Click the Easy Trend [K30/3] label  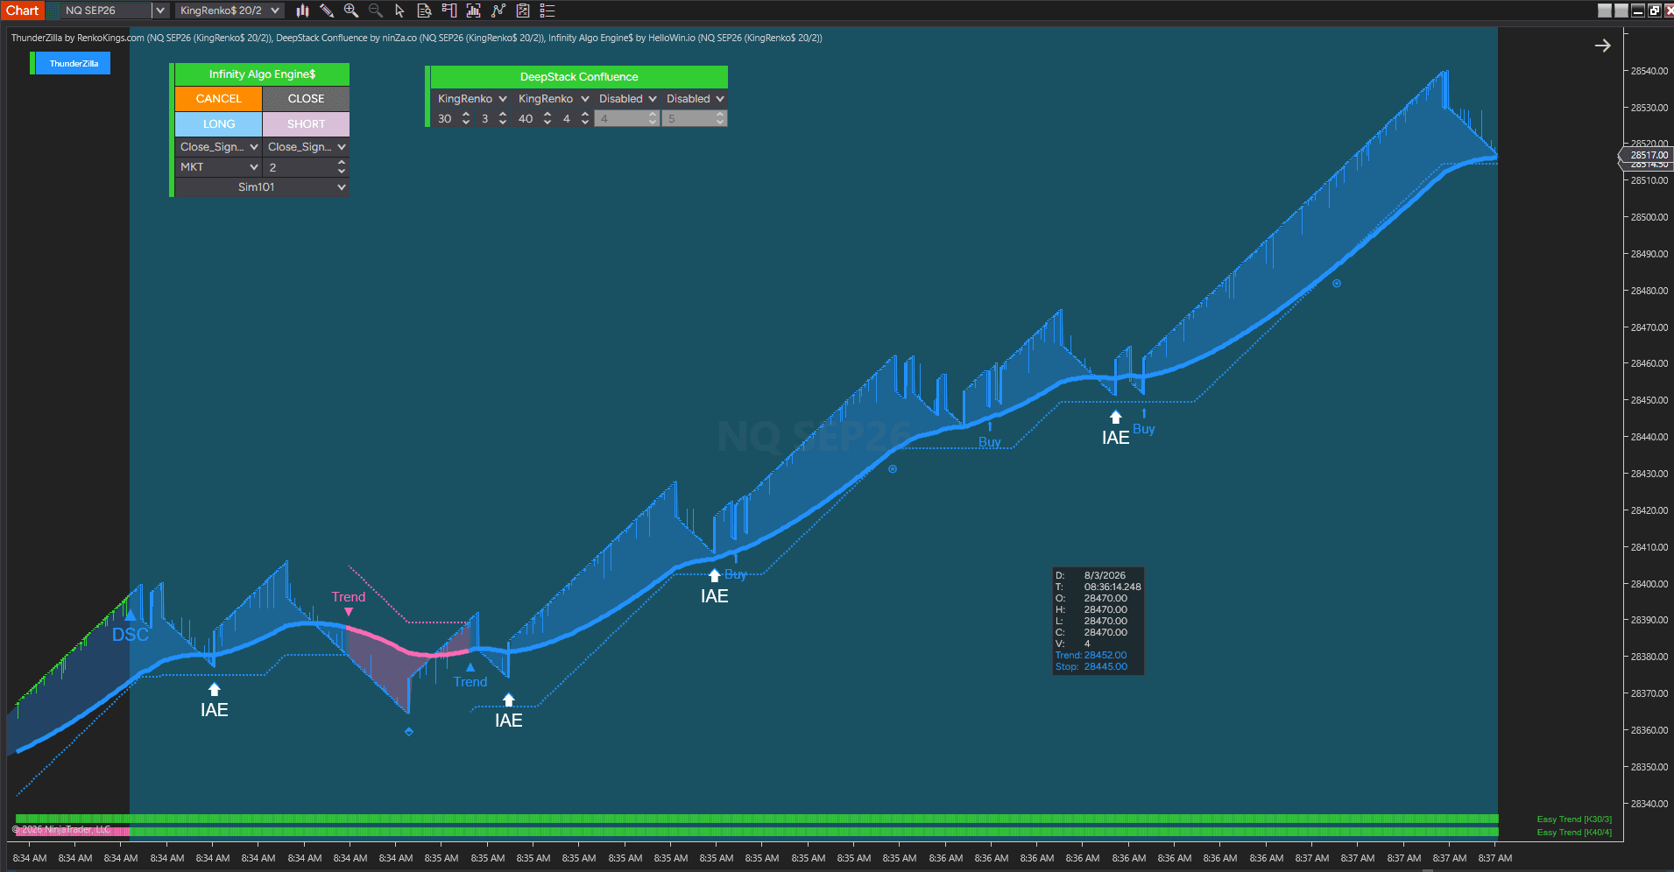(x=1574, y=819)
